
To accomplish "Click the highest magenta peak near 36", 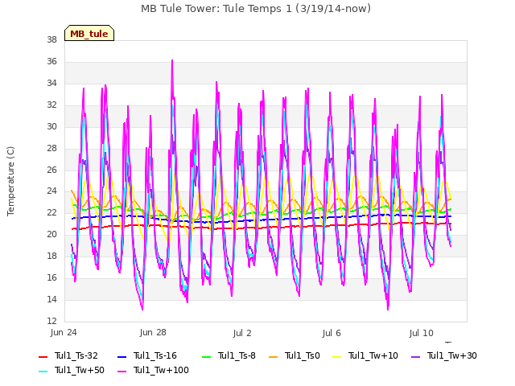I will [172, 61].
